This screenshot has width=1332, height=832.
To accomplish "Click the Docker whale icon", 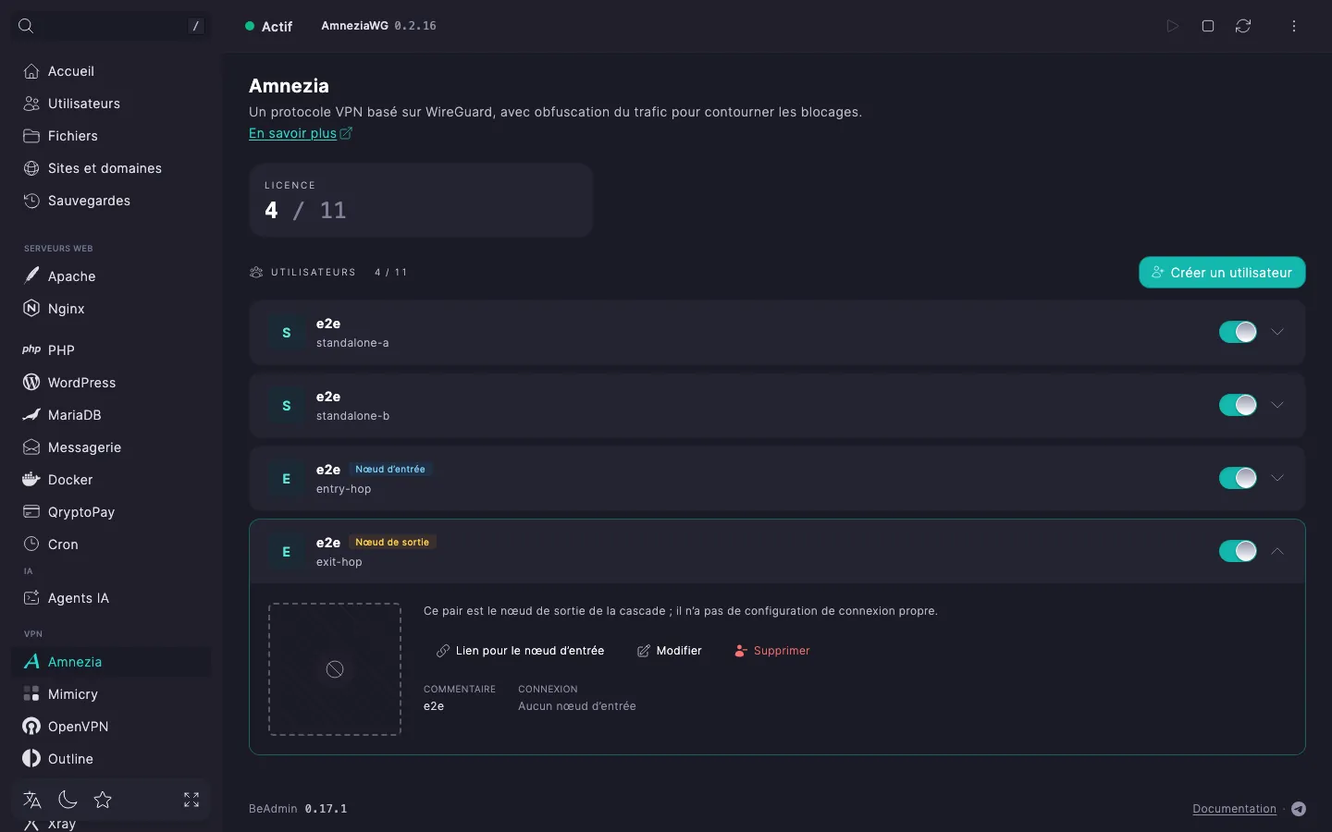I will [x=31, y=479].
